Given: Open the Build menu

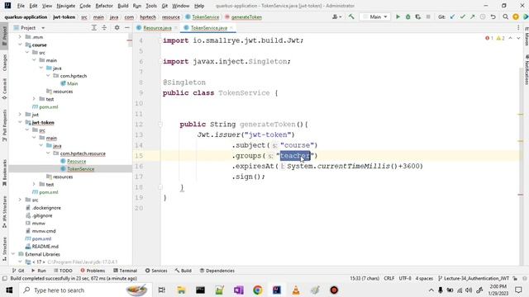Looking at the screenshot, I should 123,6.
